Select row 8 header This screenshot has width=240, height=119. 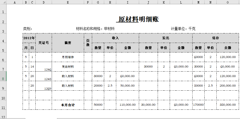point(3,79)
